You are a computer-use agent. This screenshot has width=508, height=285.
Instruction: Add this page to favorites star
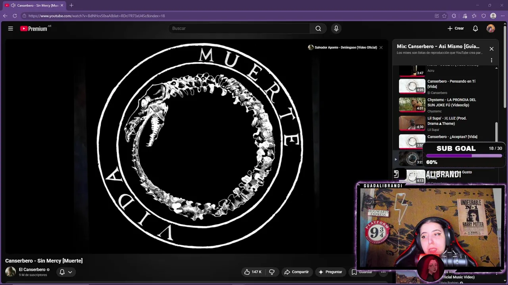coord(444,16)
